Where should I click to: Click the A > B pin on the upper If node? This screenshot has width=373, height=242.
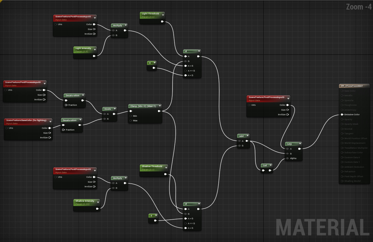click(x=185, y=66)
